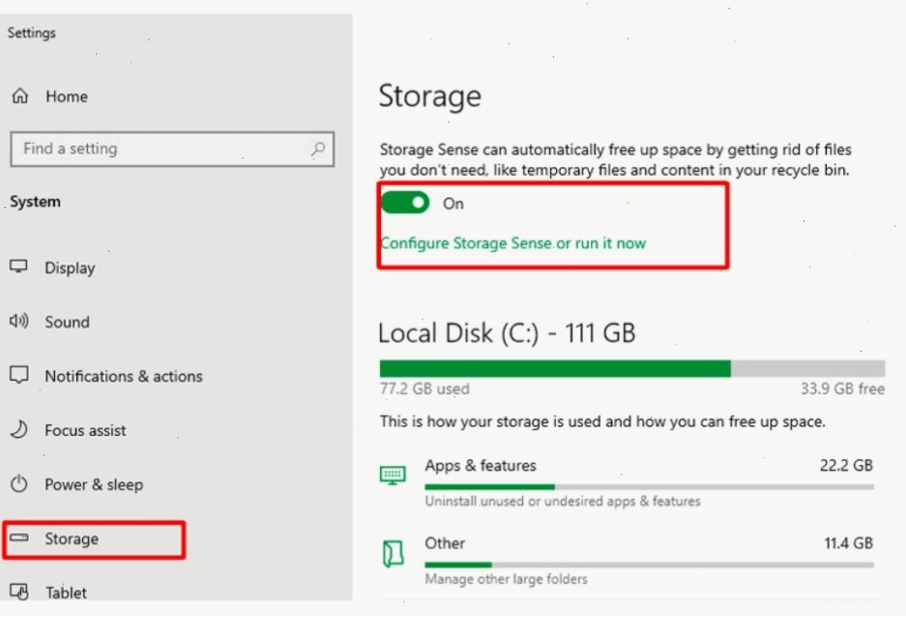
Task: Click the Focus assist moon icon
Action: [x=18, y=429]
